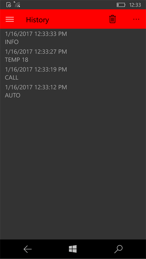Tap the 12:33:27 PM timestamp line
The height and width of the screenshot is (259, 146).
36,52
